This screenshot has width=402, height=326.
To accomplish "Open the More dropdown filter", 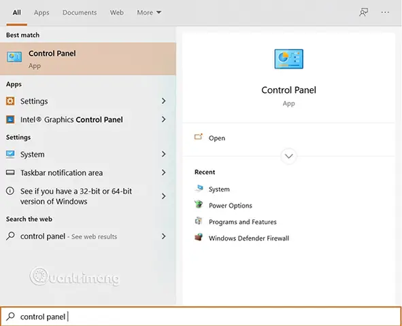I will click(x=149, y=12).
